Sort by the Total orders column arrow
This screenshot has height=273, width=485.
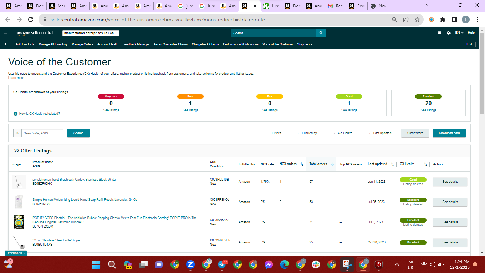pyautogui.click(x=332, y=164)
